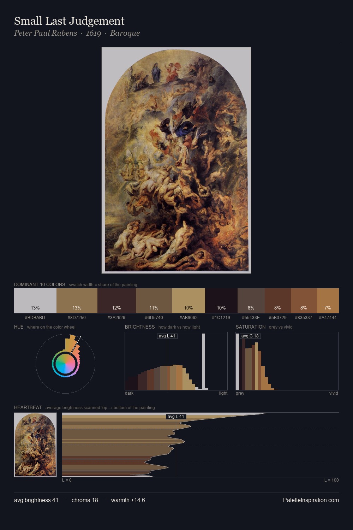The width and height of the screenshot is (353, 530).
Task: Click the #835337 hex code label
Action: coord(304,317)
